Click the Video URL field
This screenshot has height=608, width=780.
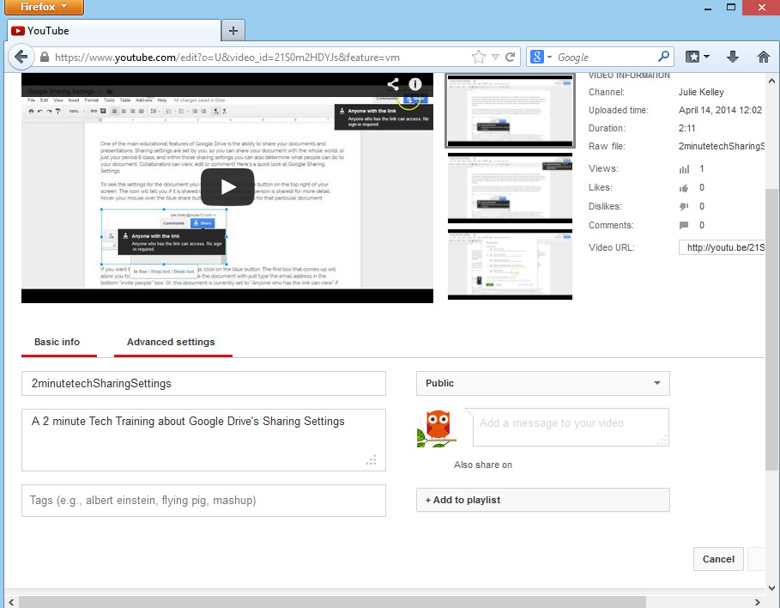click(722, 247)
